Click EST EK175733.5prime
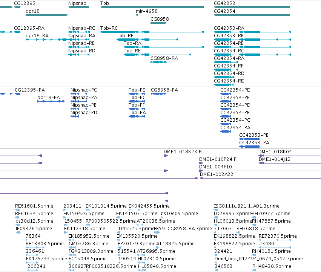321x272 pixels. (x=32, y=263)
